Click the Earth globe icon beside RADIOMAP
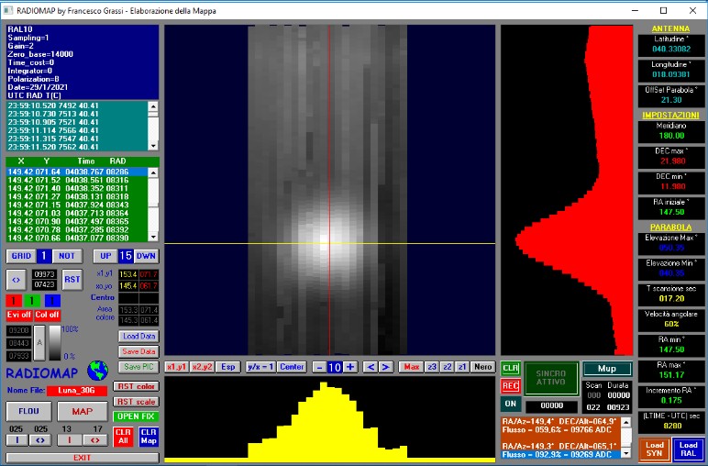Screen dimensions: 708x466 pyautogui.click(x=97, y=371)
